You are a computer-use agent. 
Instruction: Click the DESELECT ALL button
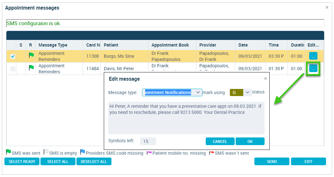(94, 161)
